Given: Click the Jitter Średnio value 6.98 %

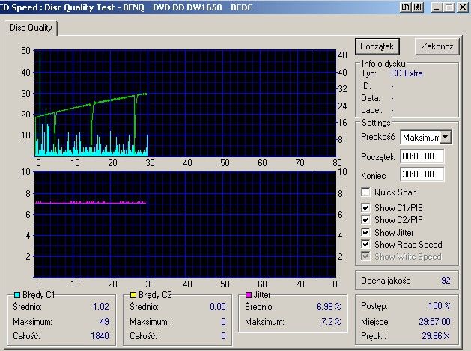Looking at the screenshot, I should tap(329, 307).
